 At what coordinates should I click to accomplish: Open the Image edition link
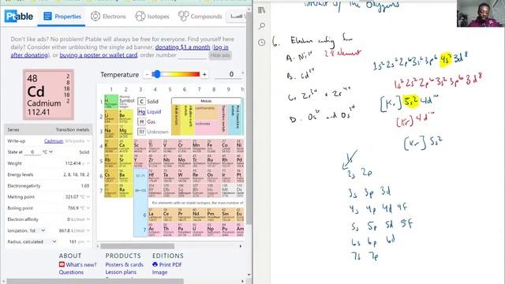(x=159, y=272)
